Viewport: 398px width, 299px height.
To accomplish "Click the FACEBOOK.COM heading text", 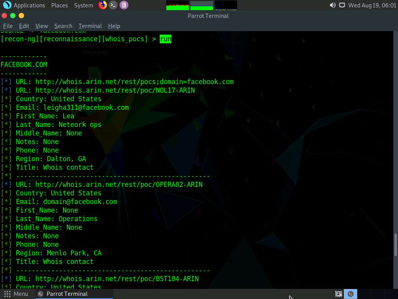I will (24, 65).
